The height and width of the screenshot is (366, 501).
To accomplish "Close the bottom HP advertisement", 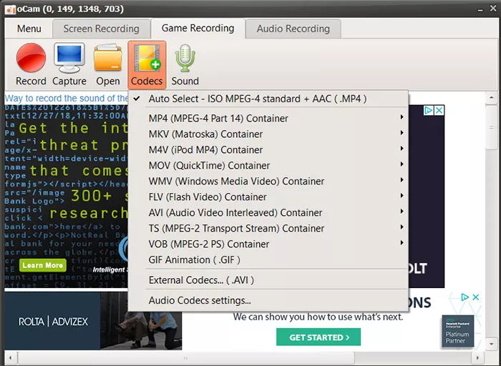I will point(475,297).
